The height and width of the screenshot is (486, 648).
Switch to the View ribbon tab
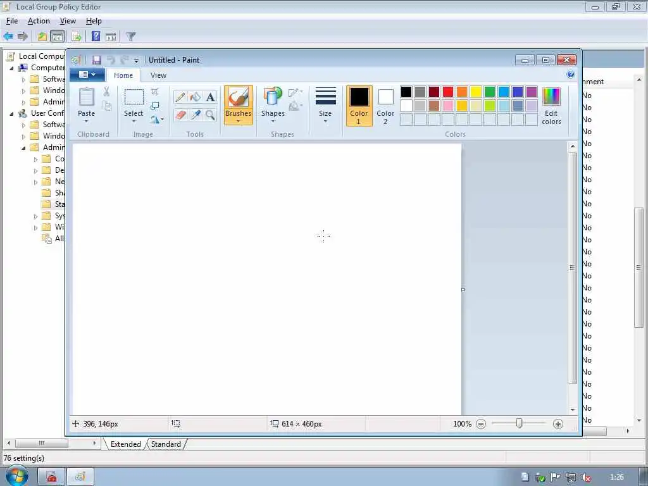[158, 75]
